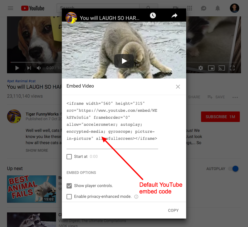Screen dimensions: 248x227
Task: Open the notifications bell
Action: 218,8
